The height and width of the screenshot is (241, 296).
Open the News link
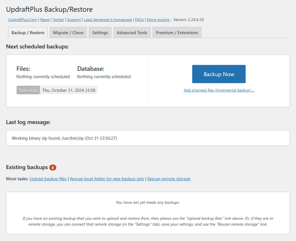pos(45,20)
